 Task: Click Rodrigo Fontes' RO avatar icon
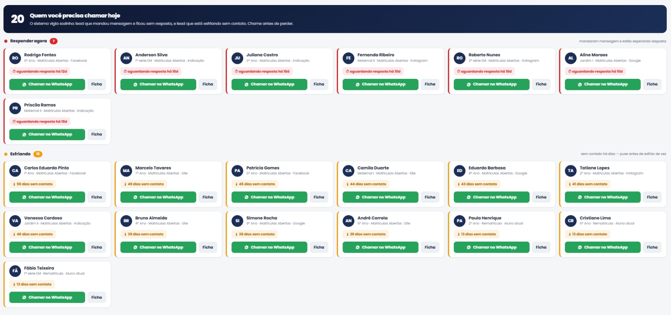click(15, 58)
